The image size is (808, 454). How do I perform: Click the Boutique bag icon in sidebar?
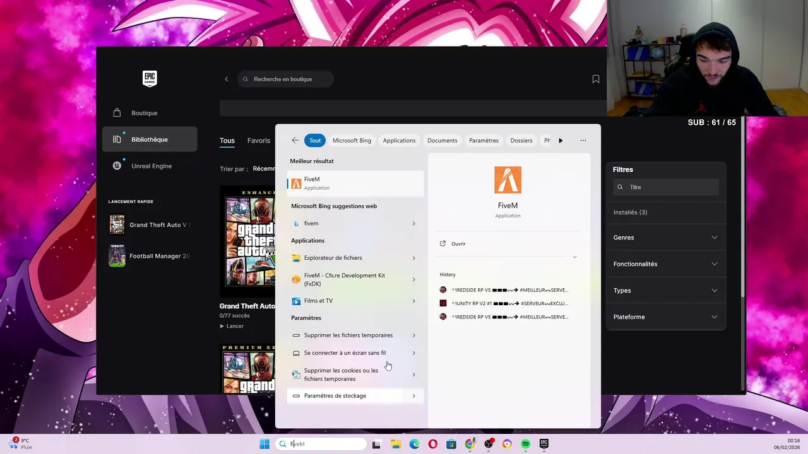tap(117, 113)
